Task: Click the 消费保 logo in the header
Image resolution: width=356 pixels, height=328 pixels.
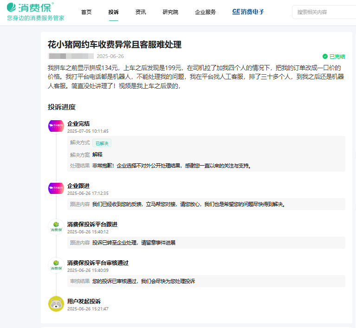Action: pyautogui.click(x=31, y=7)
